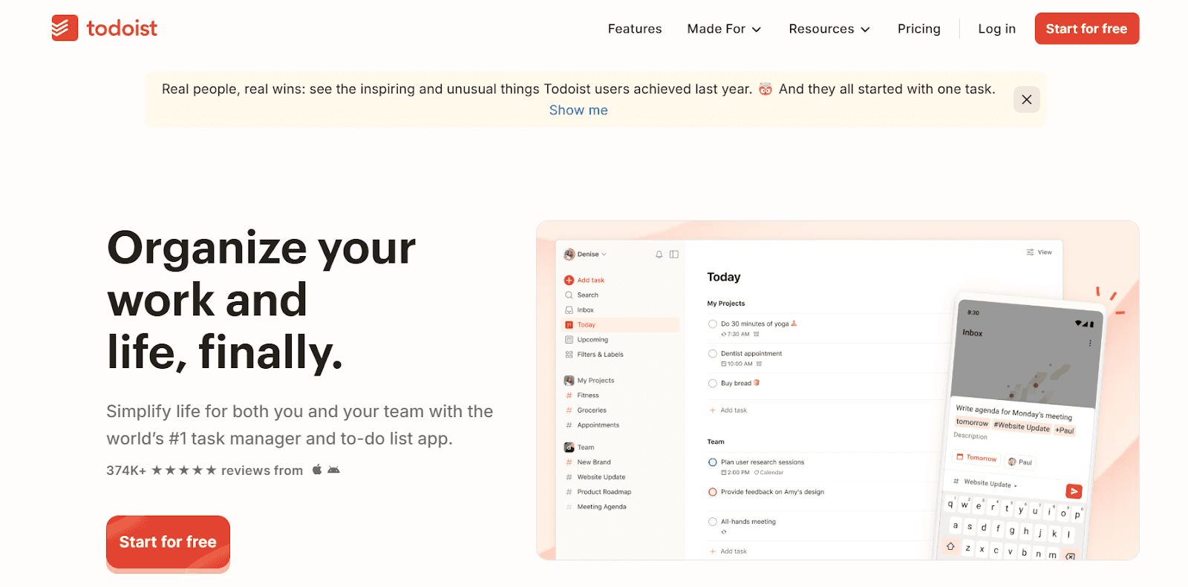1188x587 pixels.
Task: Tap the #Website Update tag on phone
Action: 1022,427
